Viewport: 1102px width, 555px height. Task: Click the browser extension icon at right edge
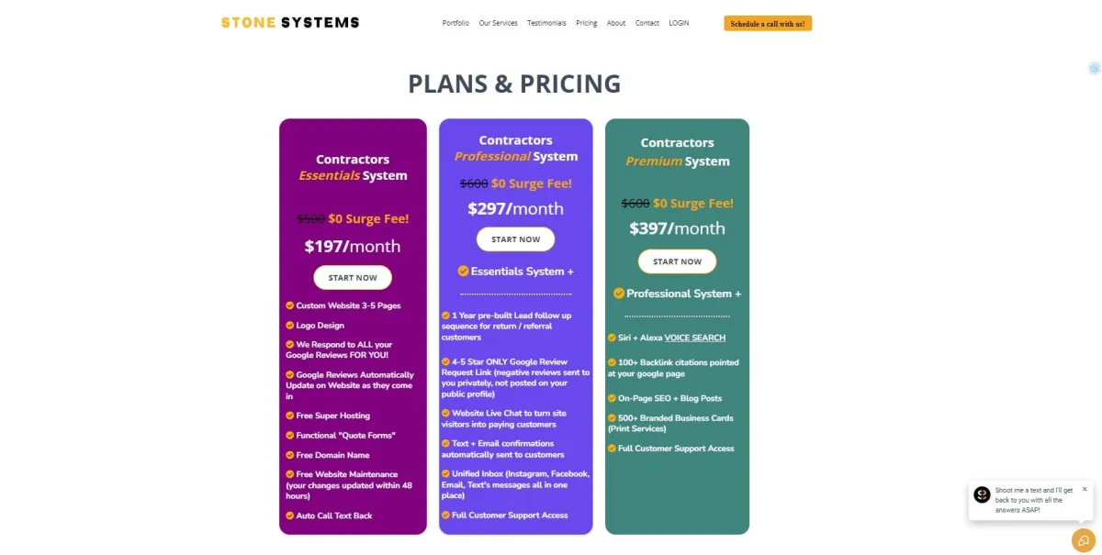[x=1095, y=68]
